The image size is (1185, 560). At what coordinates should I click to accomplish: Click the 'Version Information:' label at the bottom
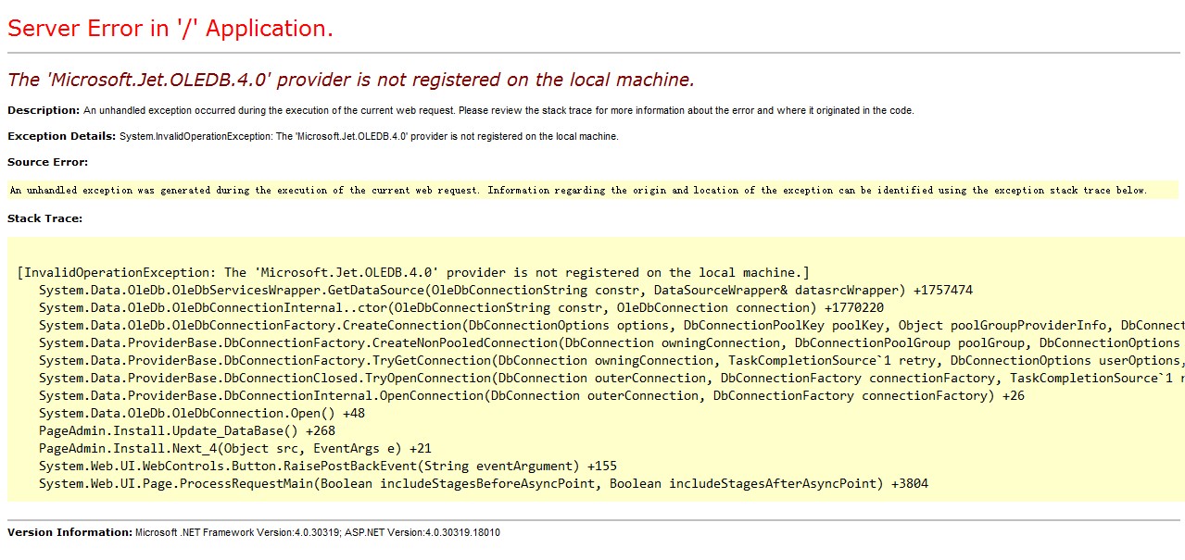coord(69,532)
